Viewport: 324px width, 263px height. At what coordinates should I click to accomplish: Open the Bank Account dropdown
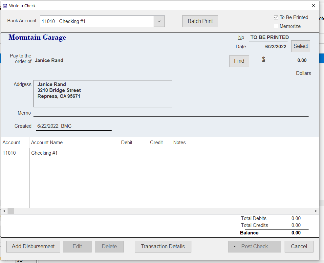coord(159,21)
